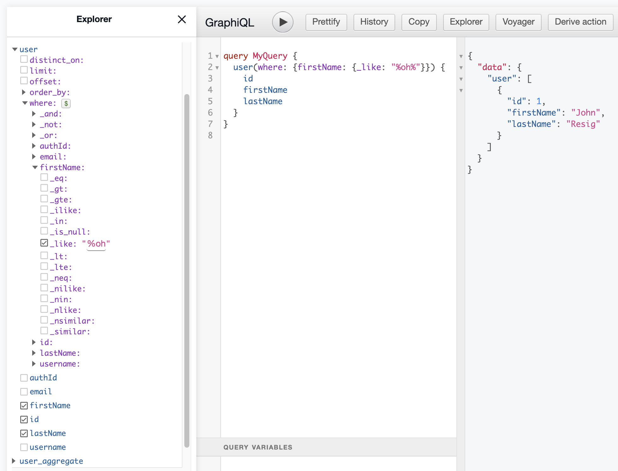Screen dimensions: 618x471
Task: Check the _eq operator checkbox
Action: click(x=44, y=177)
